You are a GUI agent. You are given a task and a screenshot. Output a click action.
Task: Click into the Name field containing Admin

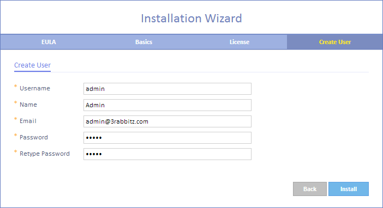point(167,105)
